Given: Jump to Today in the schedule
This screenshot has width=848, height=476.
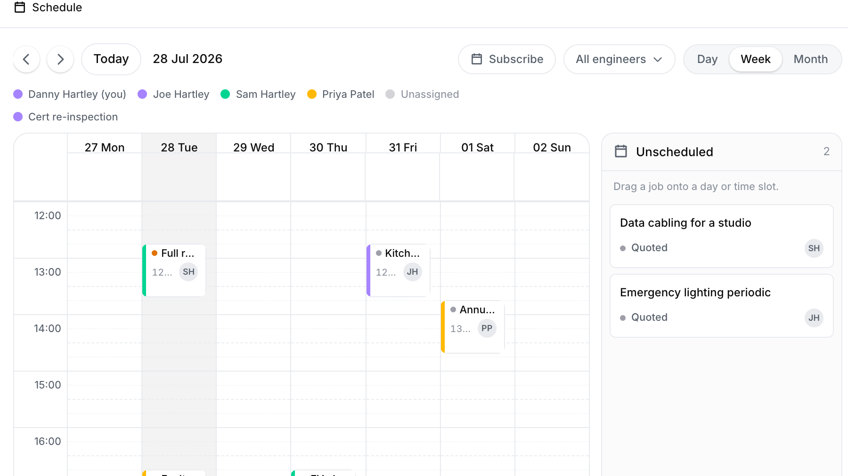Looking at the screenshot, I should (x=111, y=59).
